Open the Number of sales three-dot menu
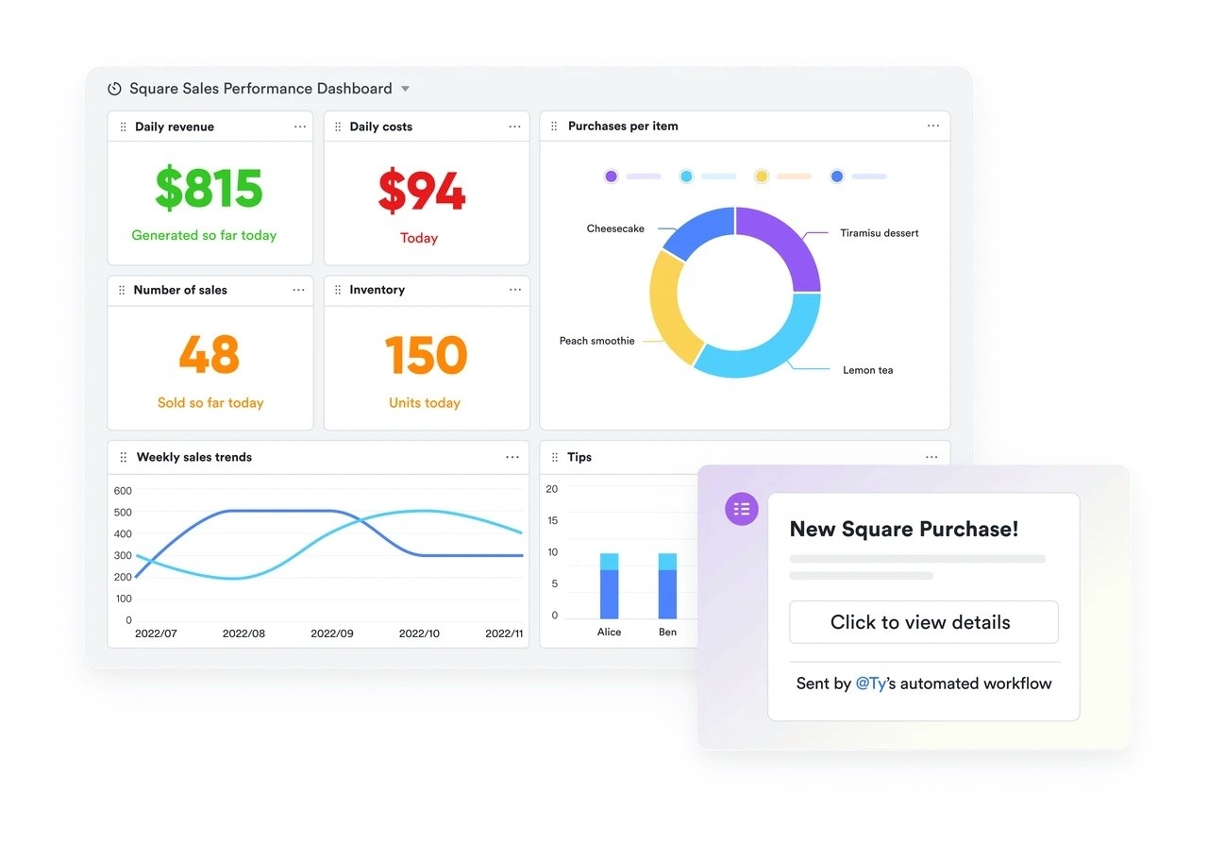This screenshot has width=1208, height=844. pyautogui.click(x=299, y=290)
